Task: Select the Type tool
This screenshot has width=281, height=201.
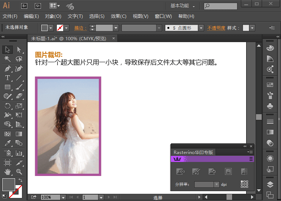Action: pos(7,78)
